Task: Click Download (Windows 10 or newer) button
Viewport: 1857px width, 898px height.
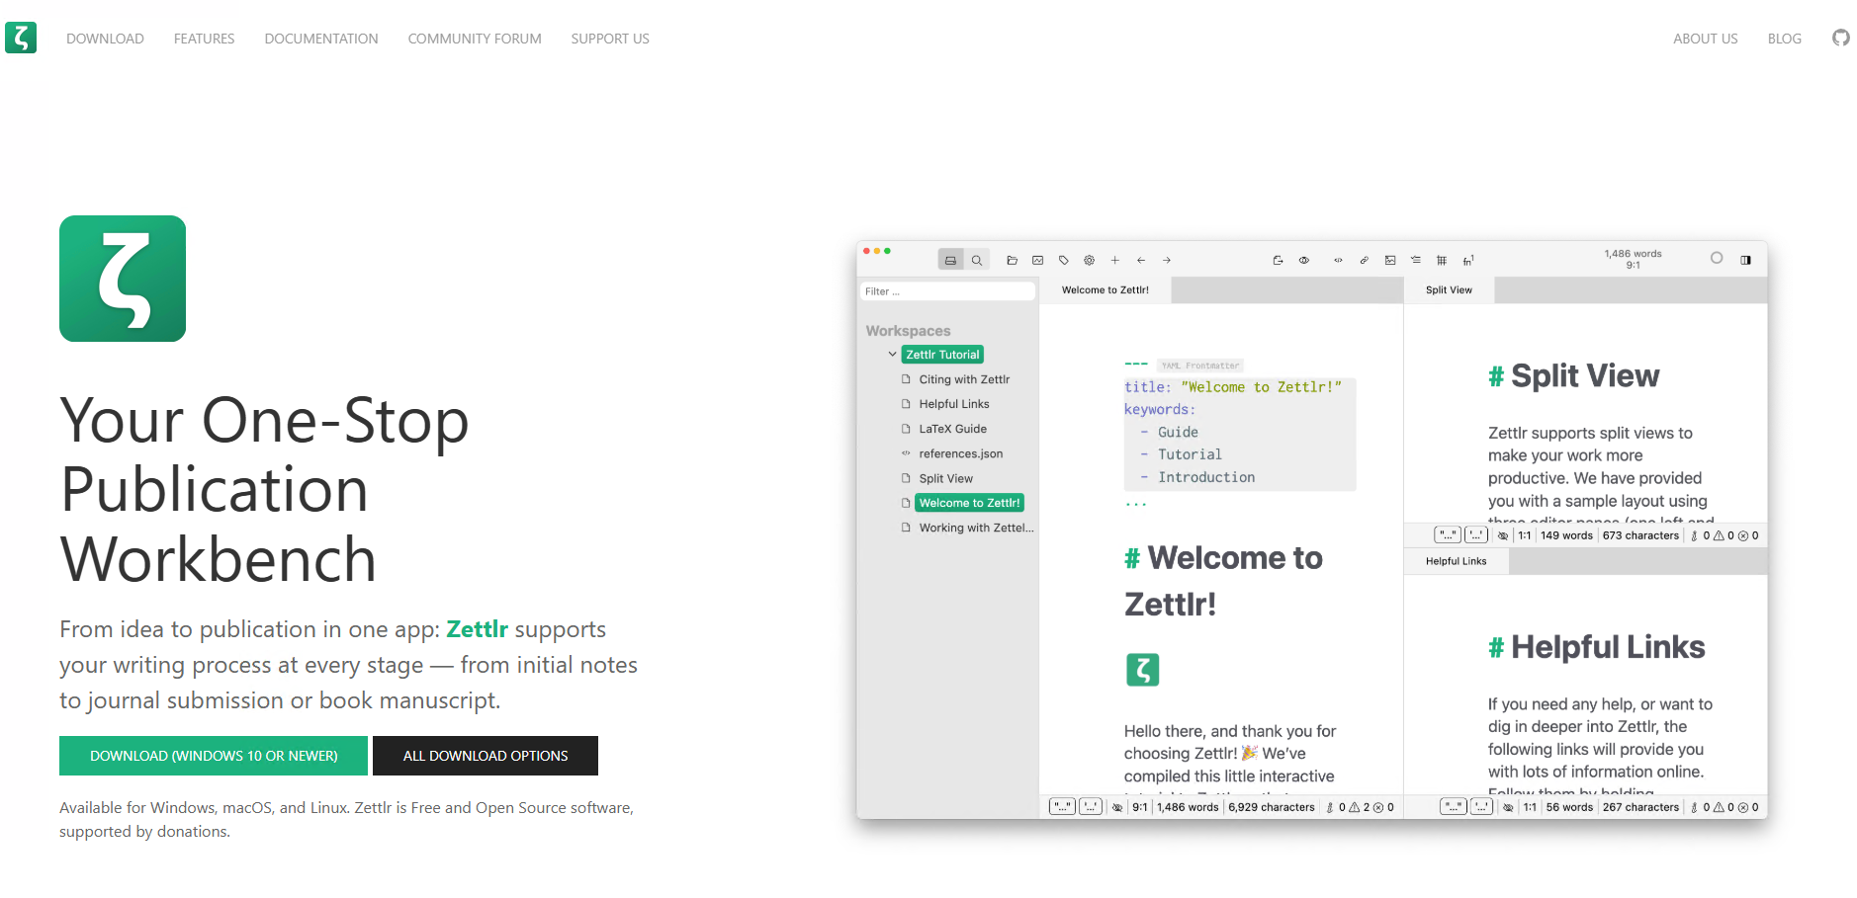Action: 214,756
